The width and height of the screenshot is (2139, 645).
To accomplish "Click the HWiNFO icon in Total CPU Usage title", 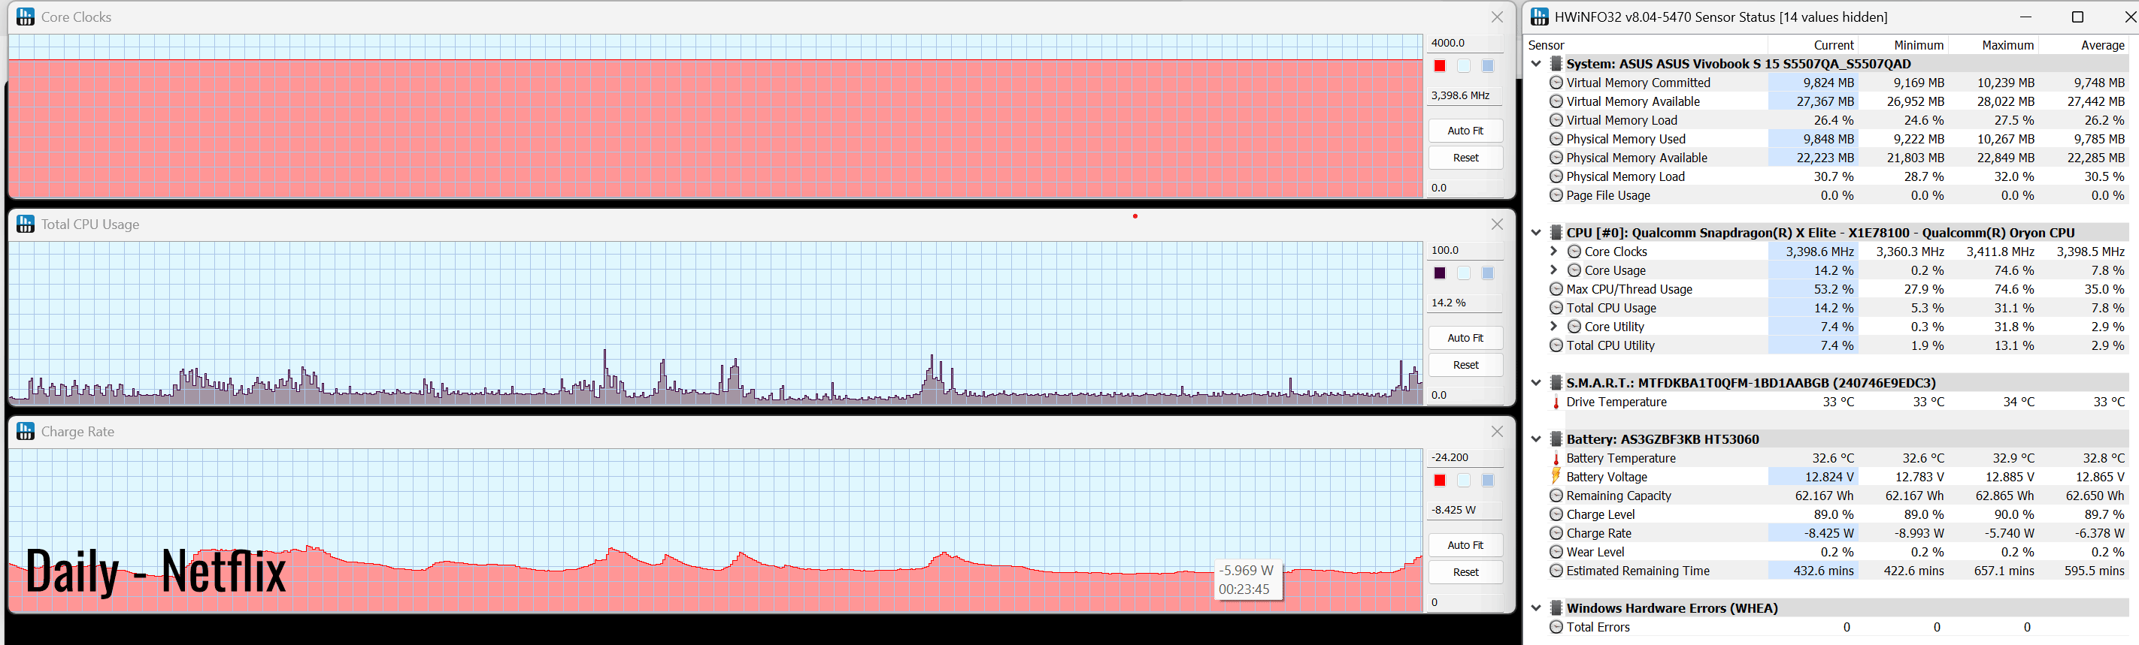I will pyautogui.click(x=26, y=224).
